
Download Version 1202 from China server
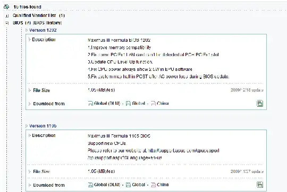coord(163,104)
